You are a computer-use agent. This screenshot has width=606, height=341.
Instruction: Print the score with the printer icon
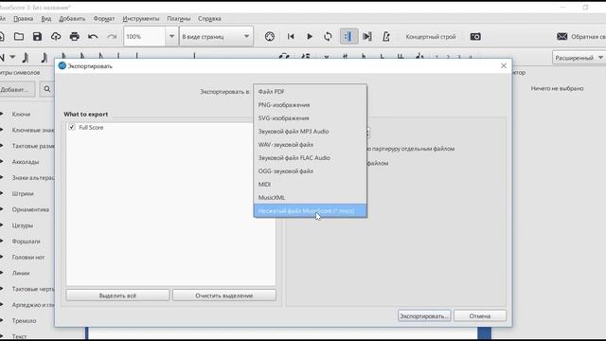click(x=74, y=36)
